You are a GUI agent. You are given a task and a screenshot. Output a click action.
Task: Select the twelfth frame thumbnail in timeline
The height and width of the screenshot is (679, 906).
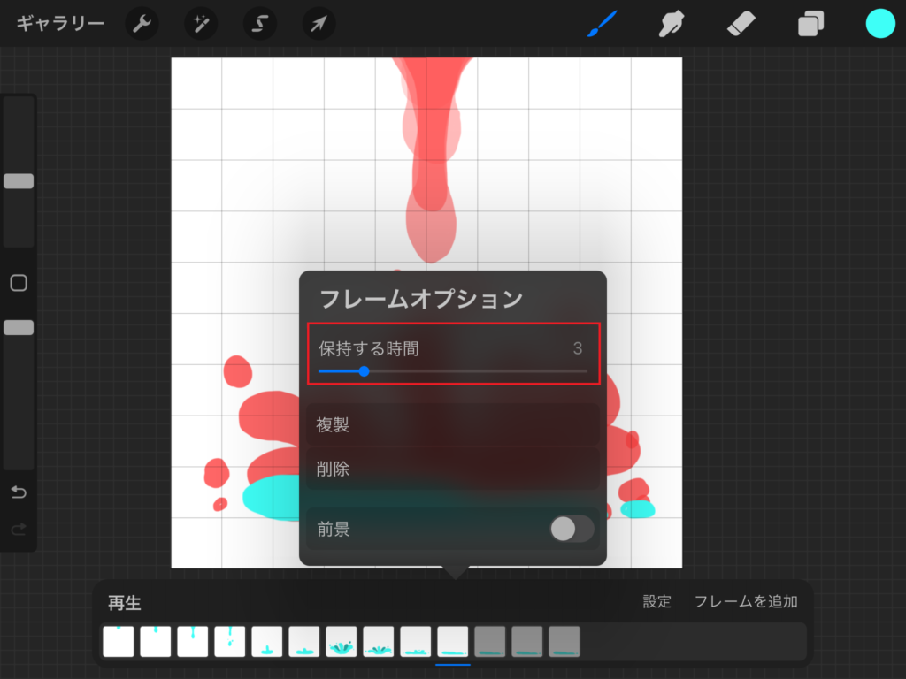[x=527, y=642]
